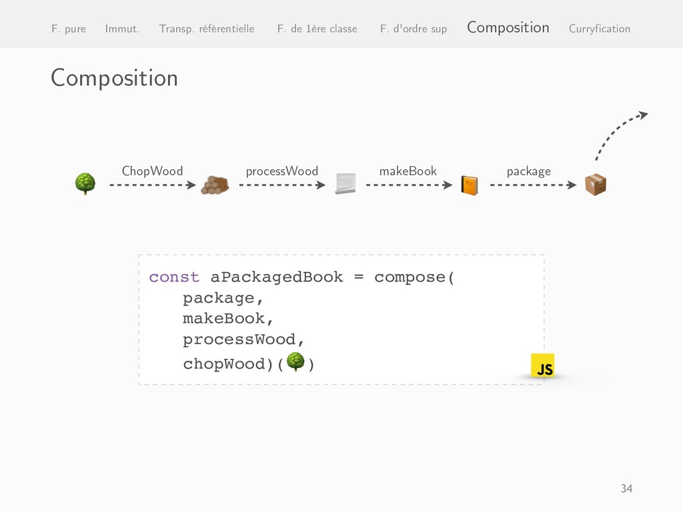Click the Composition slide heading
Image resolution: width=683 pixels, height=512 pixels.
click(114, 79)
